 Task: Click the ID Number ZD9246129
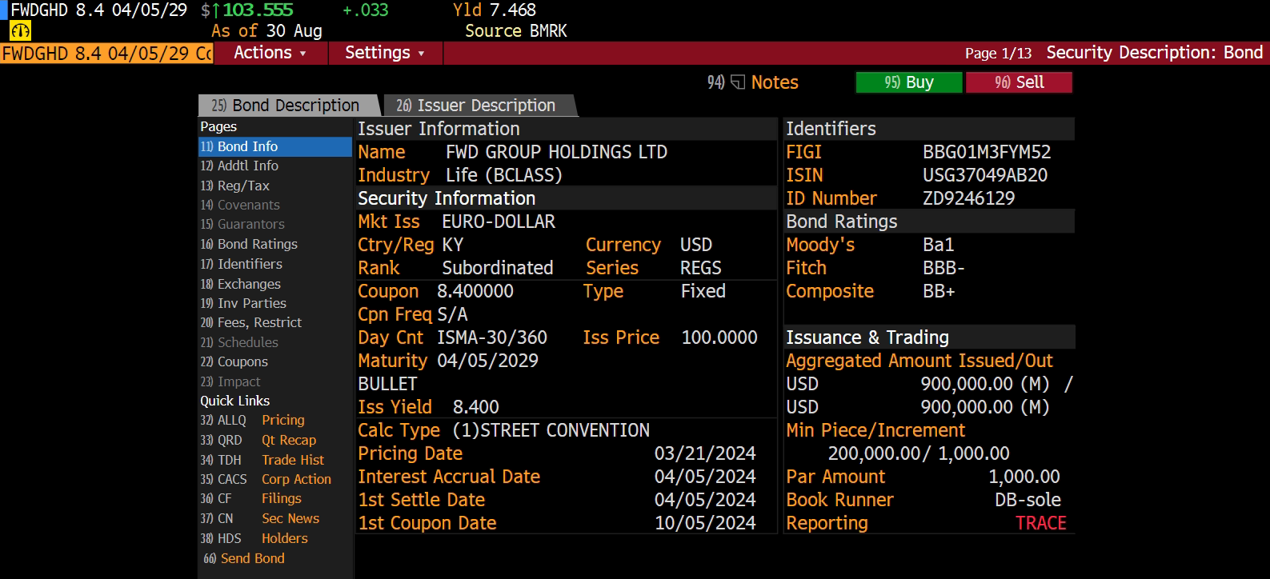point(969,198)
